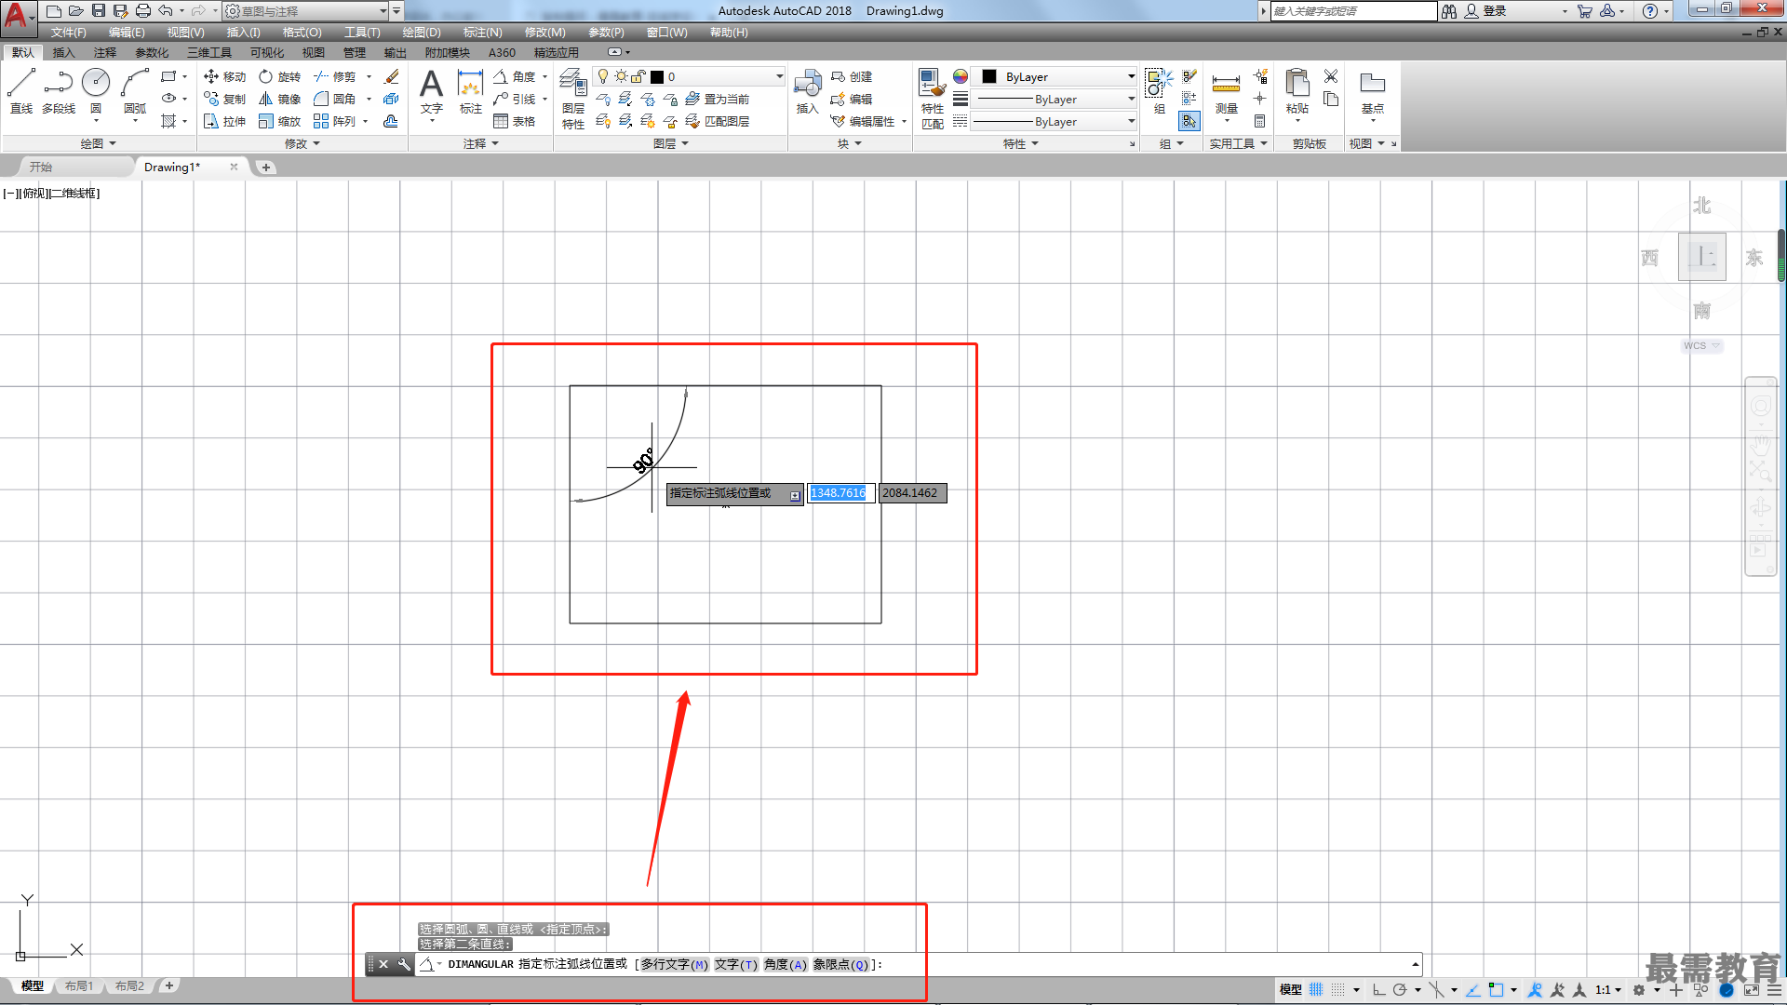The image size is (1787, 1005).
Task: Open Layer Properties (图层特性)
Action: [573, 99]
